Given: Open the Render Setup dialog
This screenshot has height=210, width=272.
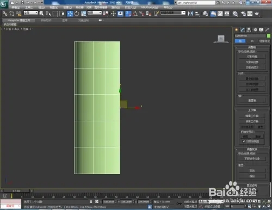Looking at the screenshot, I should point(243,14).
